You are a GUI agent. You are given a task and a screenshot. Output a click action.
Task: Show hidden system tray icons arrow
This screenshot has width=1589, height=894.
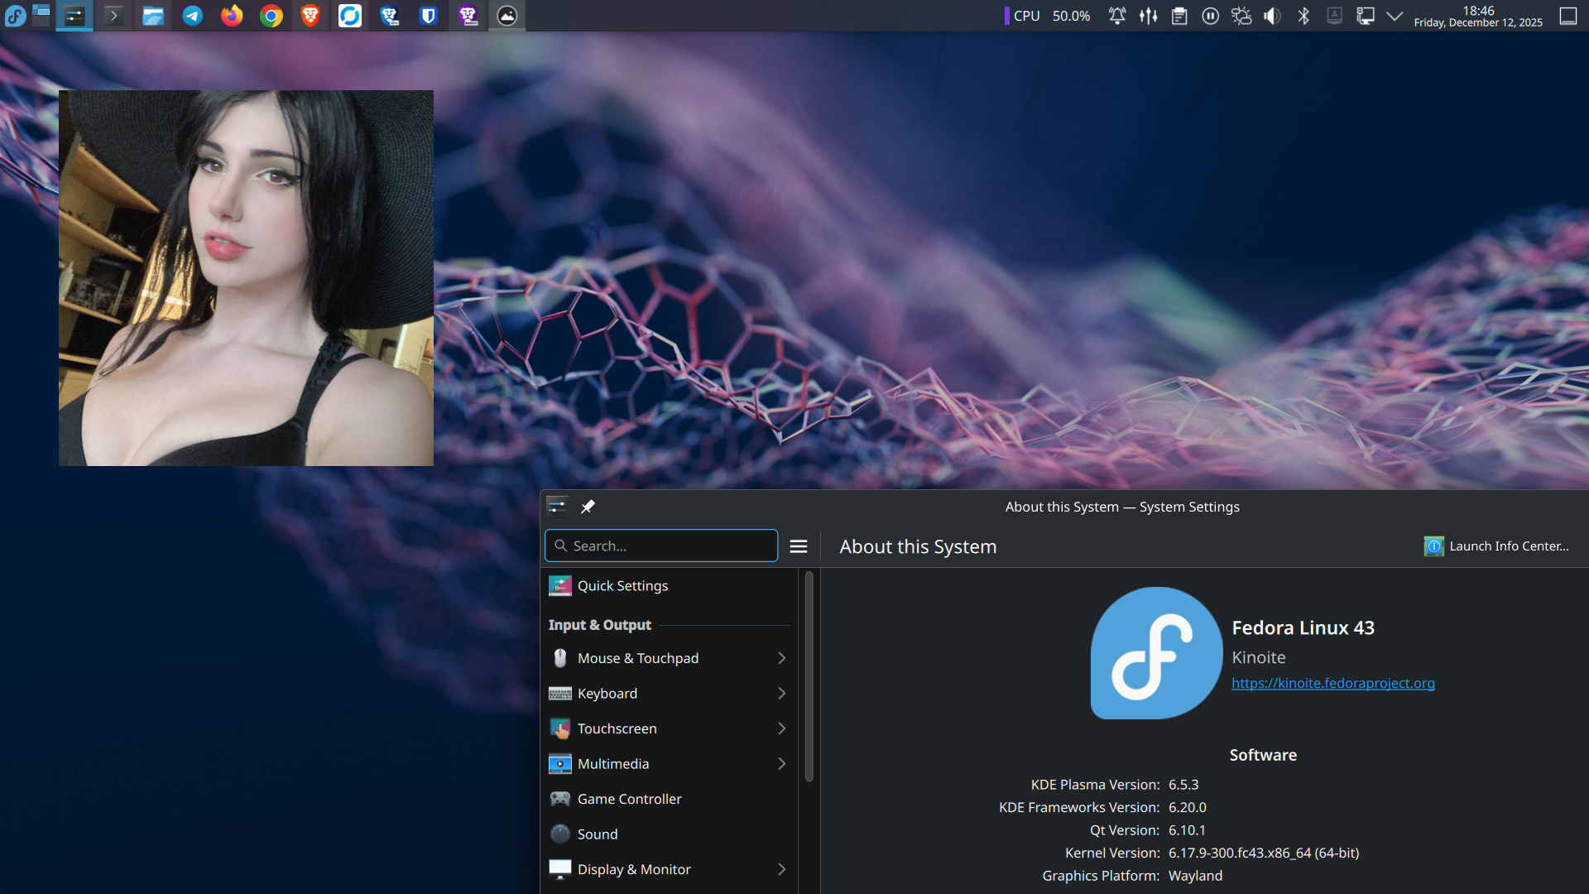(x=1395, y=16)
